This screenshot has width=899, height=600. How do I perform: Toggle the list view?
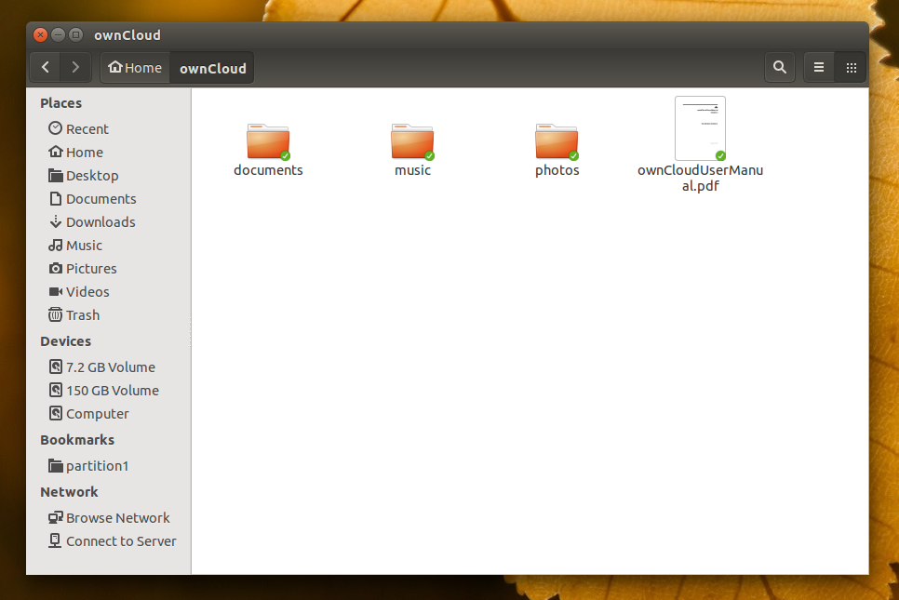click(818, 67)
